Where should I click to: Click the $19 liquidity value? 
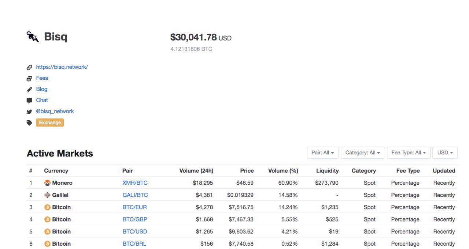point(334,231)
